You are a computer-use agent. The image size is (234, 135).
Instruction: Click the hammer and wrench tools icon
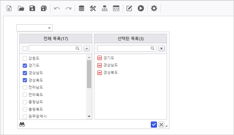click(x=93, y=8)
